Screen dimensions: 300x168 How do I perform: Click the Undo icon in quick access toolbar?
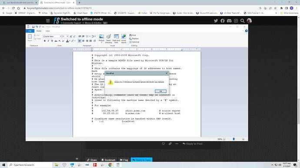coord(37,27)
